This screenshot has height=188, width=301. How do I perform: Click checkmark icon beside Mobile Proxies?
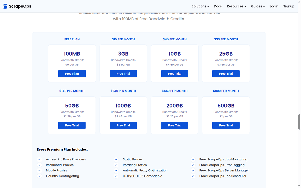(39, 170)
